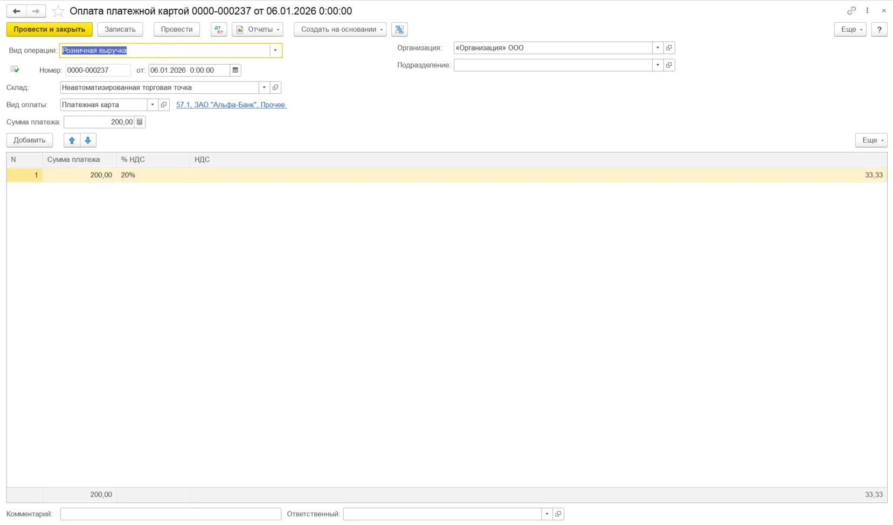Add document to favorites with star icon
The height and width of the screenshot is (525, 893).
coord(58,11)
